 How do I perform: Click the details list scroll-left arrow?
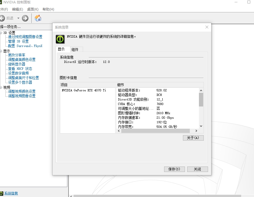coord(119,131)
